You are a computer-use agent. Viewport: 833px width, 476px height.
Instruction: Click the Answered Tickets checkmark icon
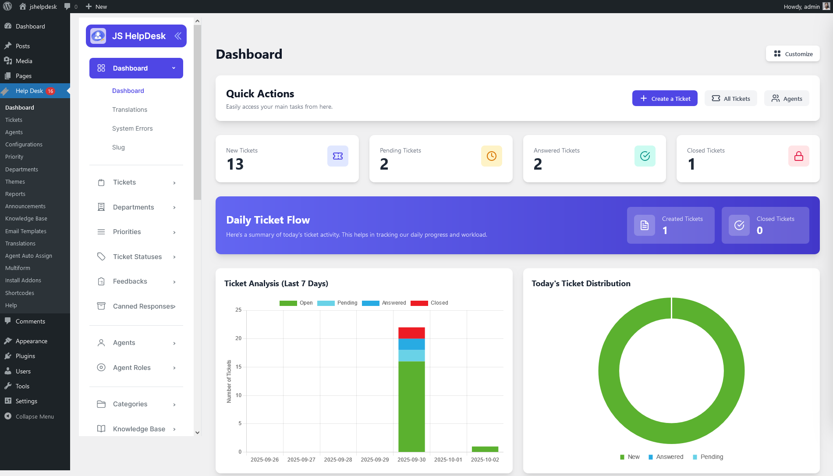[645, 156]
